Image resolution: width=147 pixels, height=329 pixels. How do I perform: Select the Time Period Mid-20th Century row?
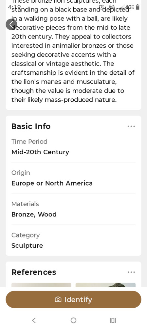pyautogui.click(x=73, y=147)
